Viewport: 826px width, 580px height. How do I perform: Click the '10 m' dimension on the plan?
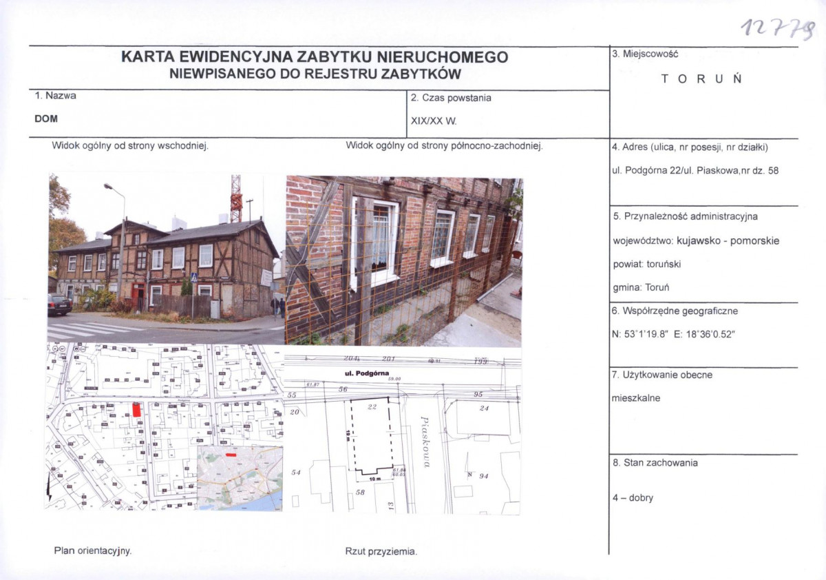pos(376,478)
